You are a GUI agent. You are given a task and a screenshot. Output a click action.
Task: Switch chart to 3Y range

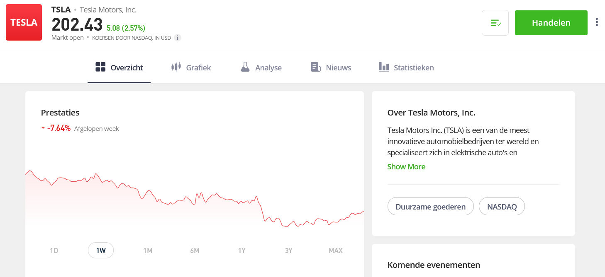coord(289,251)
